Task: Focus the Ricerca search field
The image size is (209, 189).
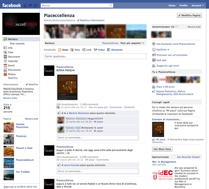Action: 75,5
